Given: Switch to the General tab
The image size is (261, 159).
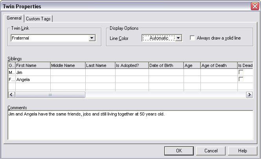Looking at the screenshot, I should (x=14, y=18).
